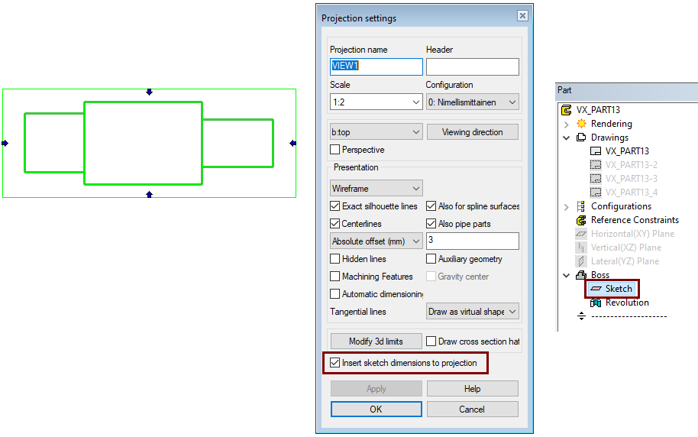
Task: Enable Machining Features checkbox
Action: [334, 277]
